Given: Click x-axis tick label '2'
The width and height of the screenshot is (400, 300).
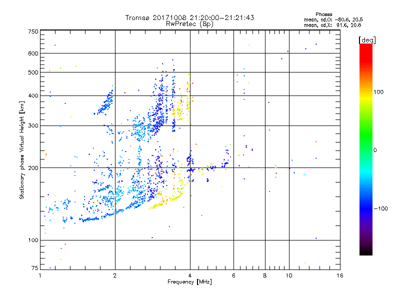Looking at the screenshot, I should (115, 275).
